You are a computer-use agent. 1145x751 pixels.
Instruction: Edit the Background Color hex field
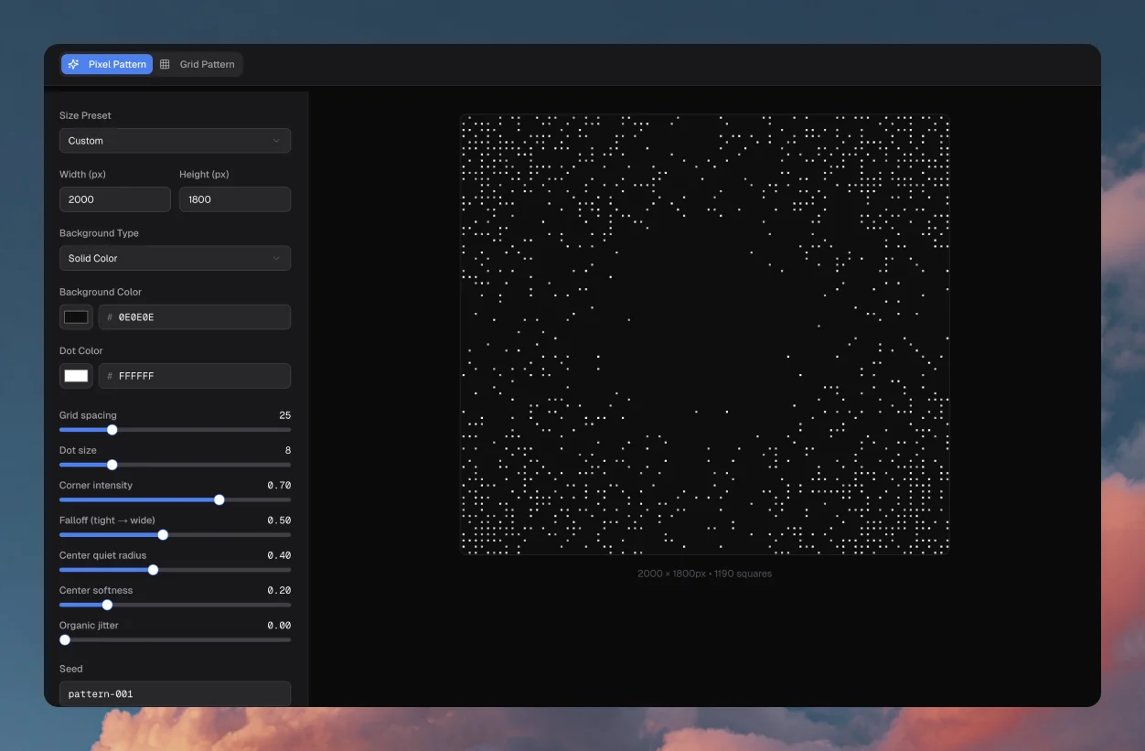pyautogui.click(x=195, y=317)
